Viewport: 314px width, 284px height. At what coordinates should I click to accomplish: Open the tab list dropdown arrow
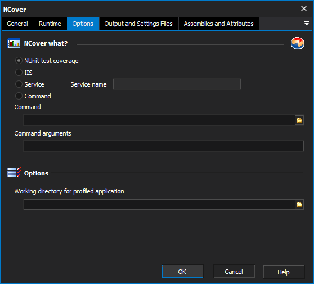[x=306, y=23]
